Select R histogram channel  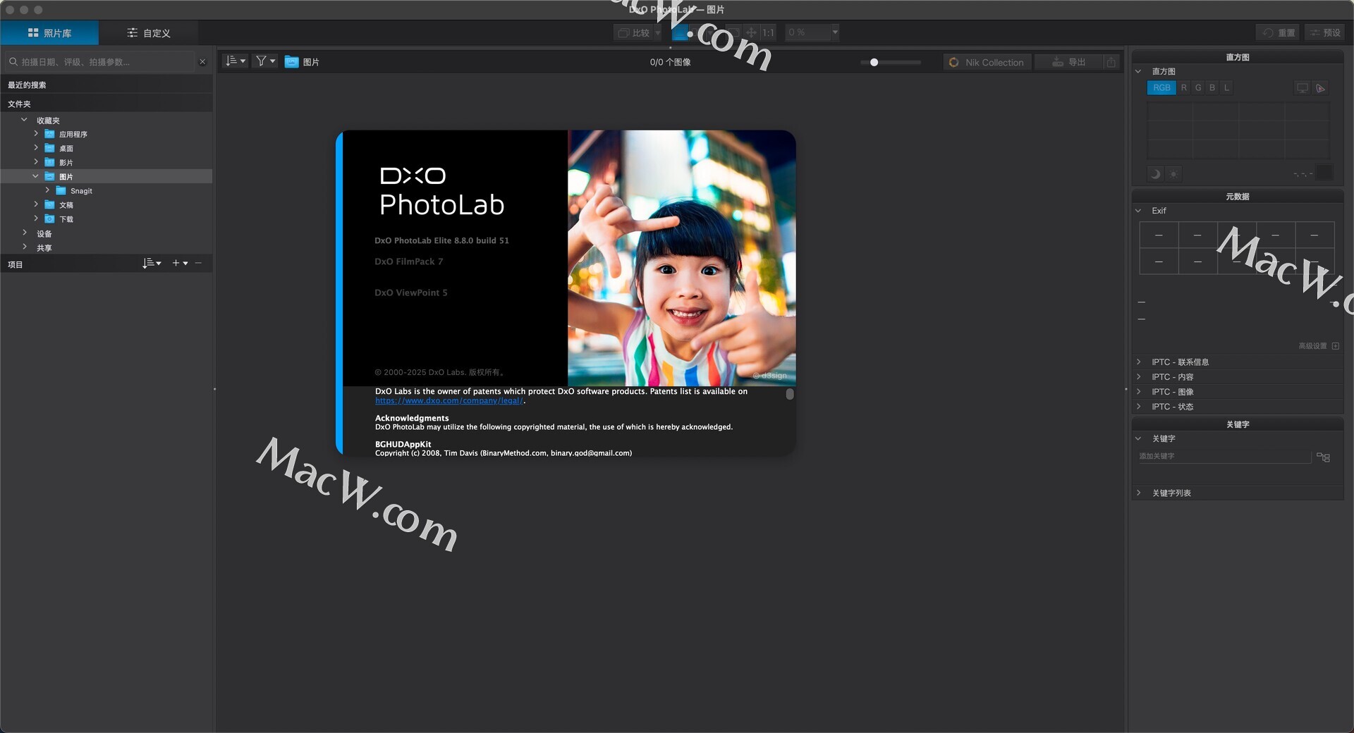(x=1184, y=87)
